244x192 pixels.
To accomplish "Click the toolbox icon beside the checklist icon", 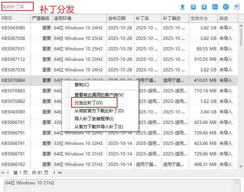I will (x=204, y=7).
